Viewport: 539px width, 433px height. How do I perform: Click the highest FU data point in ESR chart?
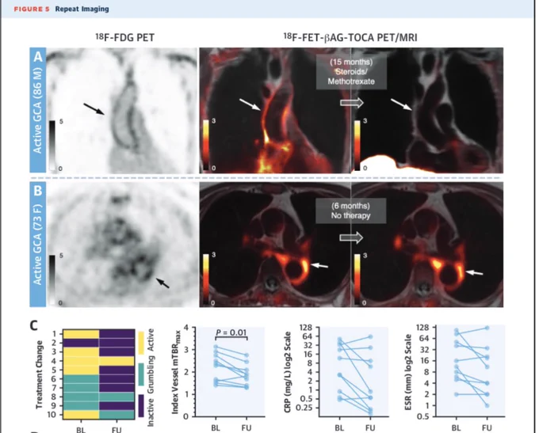[x=487, y=329]
